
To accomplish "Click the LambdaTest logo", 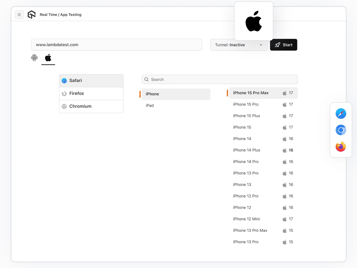I will pyautogui.click(x=32, y=15).
